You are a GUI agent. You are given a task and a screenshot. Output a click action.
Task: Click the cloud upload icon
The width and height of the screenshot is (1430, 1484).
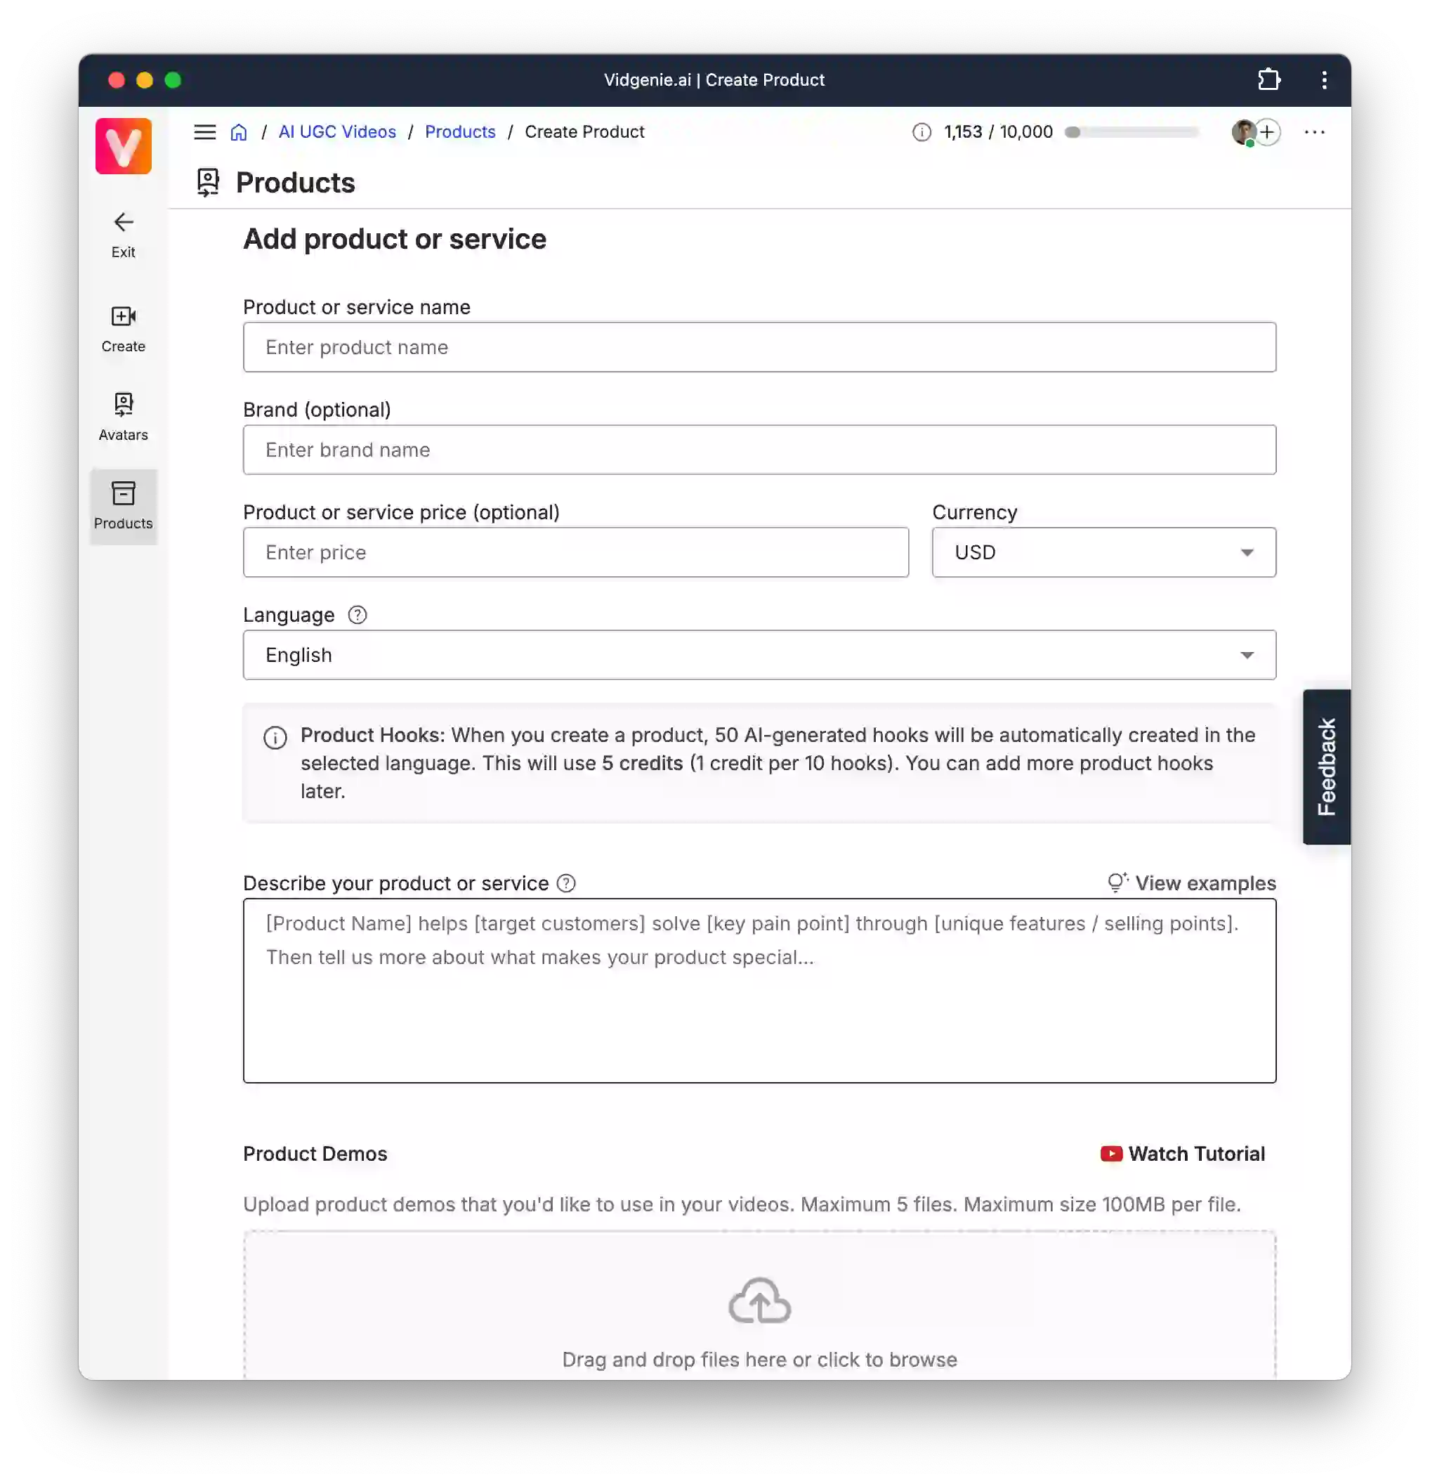(759, 1301)
